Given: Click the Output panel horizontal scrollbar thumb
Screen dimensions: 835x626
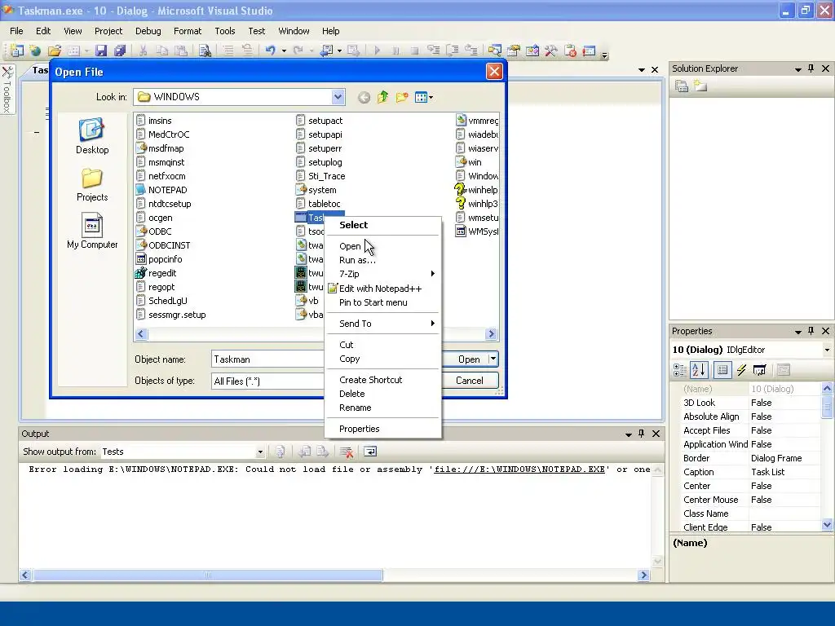Looking at the screenshot, I should (208, 575).
